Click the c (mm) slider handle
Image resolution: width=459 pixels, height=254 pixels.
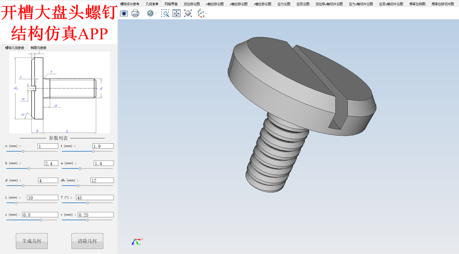(41, 220)
